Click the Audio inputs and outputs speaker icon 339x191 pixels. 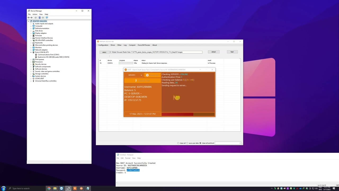[x=33, y=24]
